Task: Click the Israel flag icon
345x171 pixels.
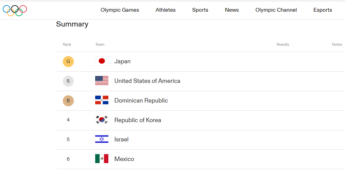Action: click(102, 139)
